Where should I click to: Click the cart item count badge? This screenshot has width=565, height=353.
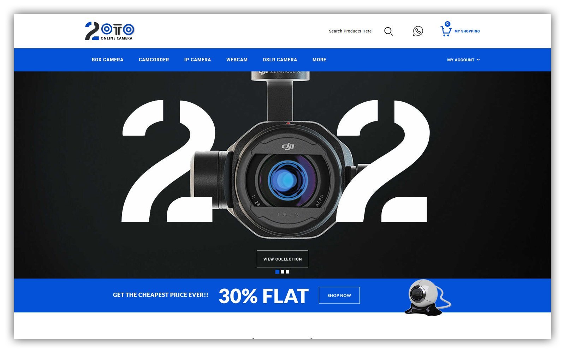click(447, 24)
